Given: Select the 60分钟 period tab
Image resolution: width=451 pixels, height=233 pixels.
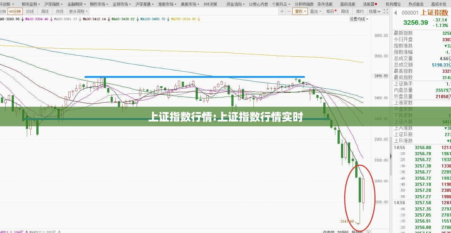Looking at the screenshot, I should point(15,11).
